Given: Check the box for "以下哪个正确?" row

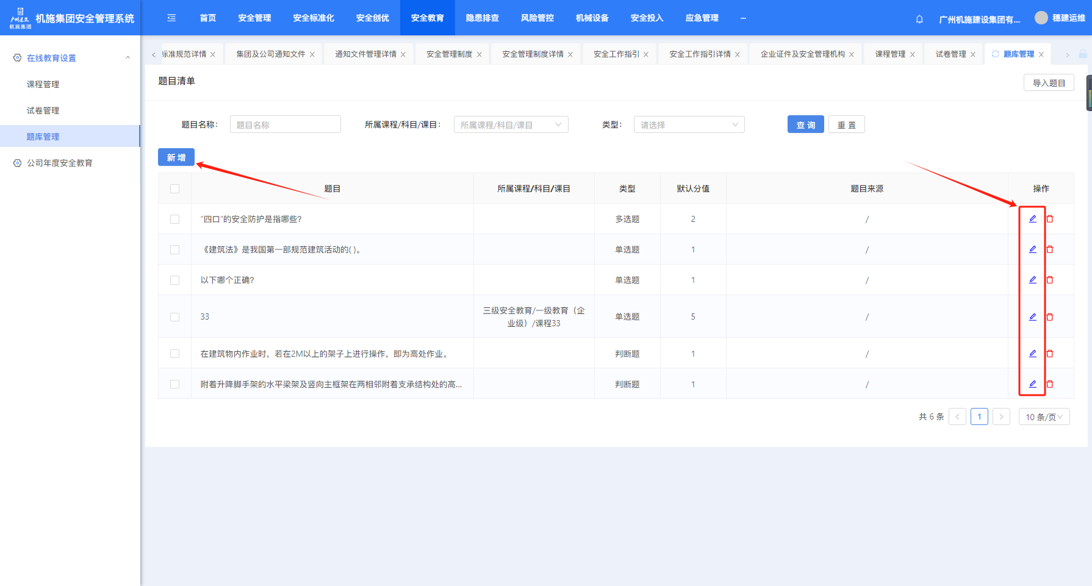Looking at the screenshot, I should pyautogui.click(x=175, y=280).
